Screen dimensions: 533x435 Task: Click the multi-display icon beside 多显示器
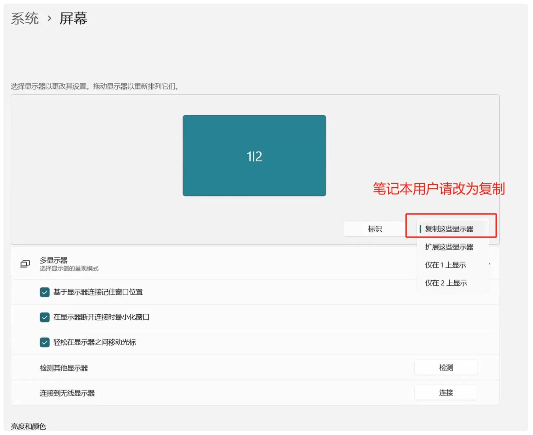[x=25, y=264]
